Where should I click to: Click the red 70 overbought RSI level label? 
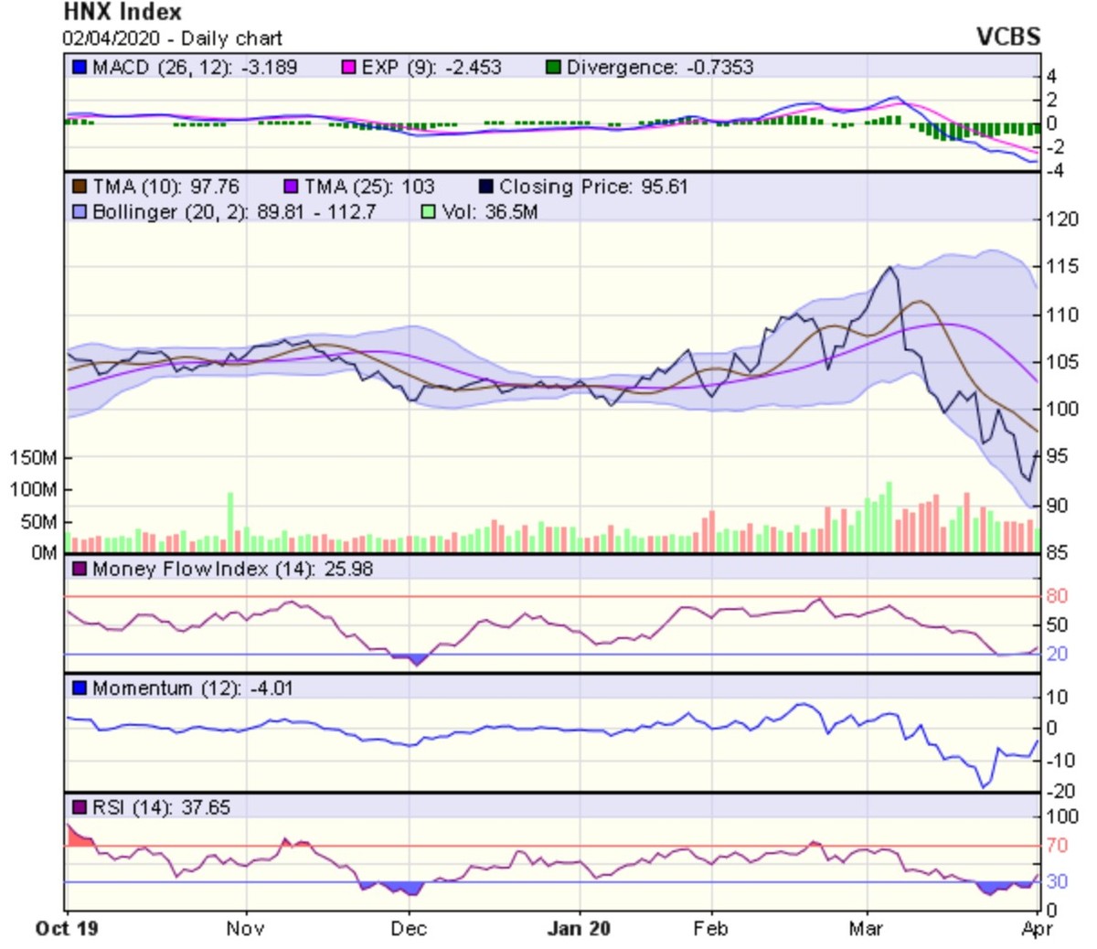(x=1057, y=846)
